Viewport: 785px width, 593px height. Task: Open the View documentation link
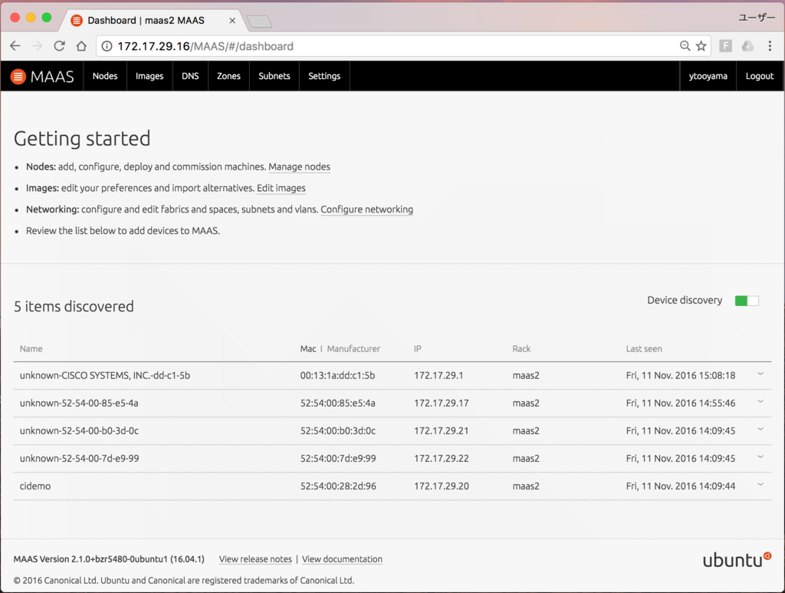(x=342, y=559)
